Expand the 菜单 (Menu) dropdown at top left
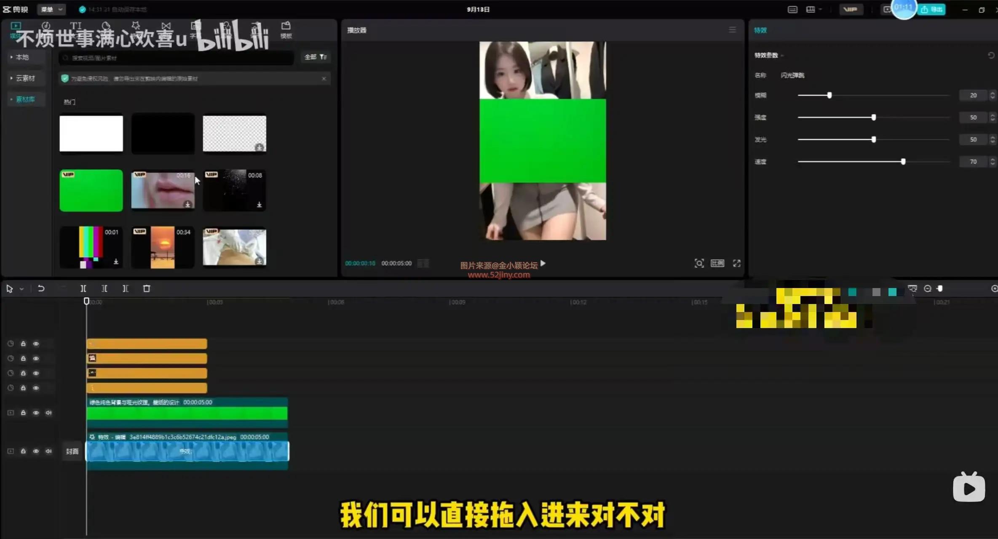998x539 pixels. pyautogui.click(x=51, y=9)
